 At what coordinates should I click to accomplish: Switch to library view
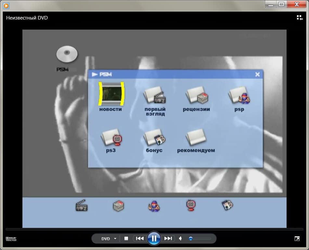click(x=300, y=18)
